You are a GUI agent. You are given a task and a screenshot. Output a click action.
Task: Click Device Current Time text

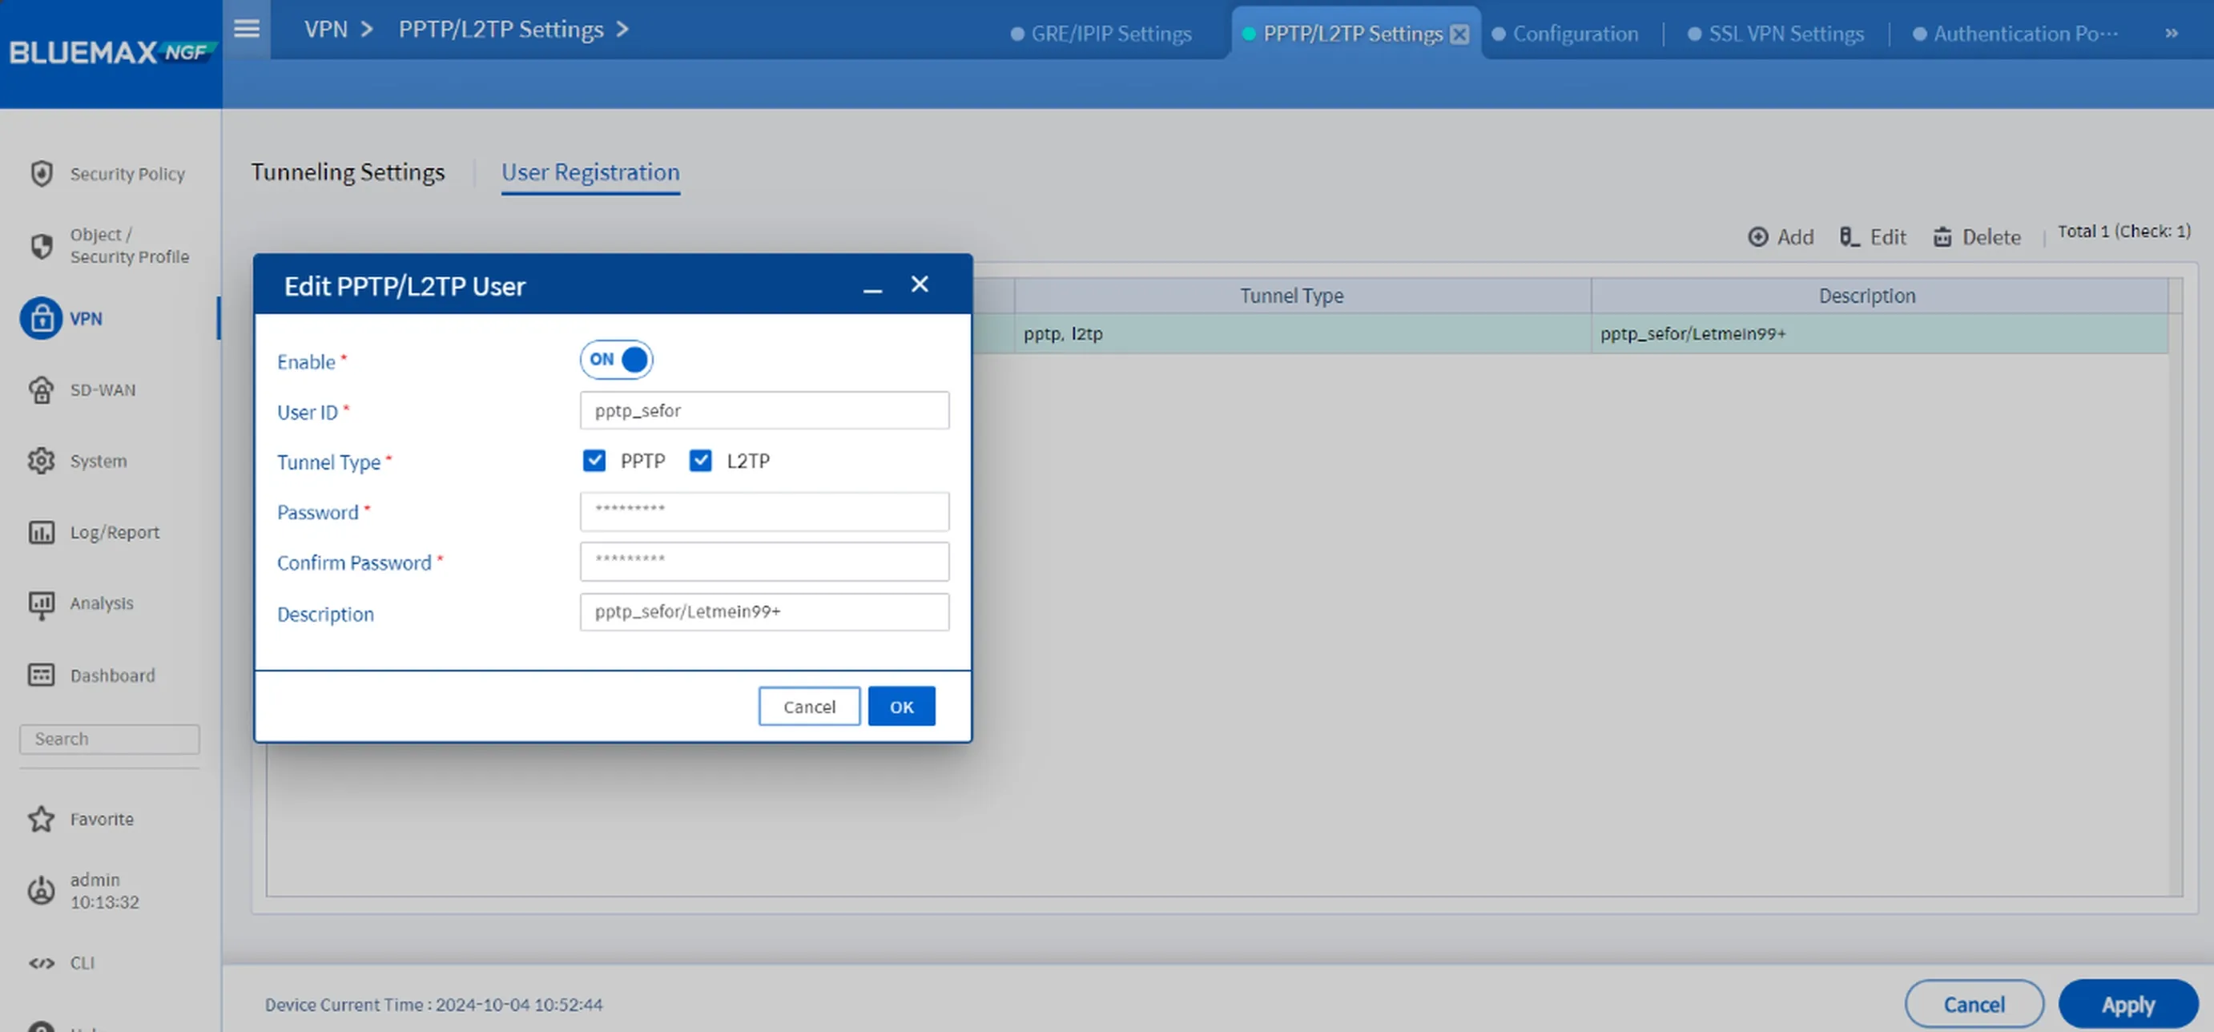click(434, 1004)
